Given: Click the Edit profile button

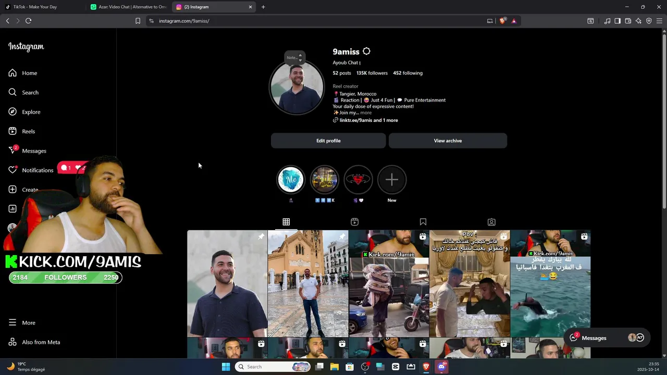Looking at the screenshot, I should pos(328,141).
